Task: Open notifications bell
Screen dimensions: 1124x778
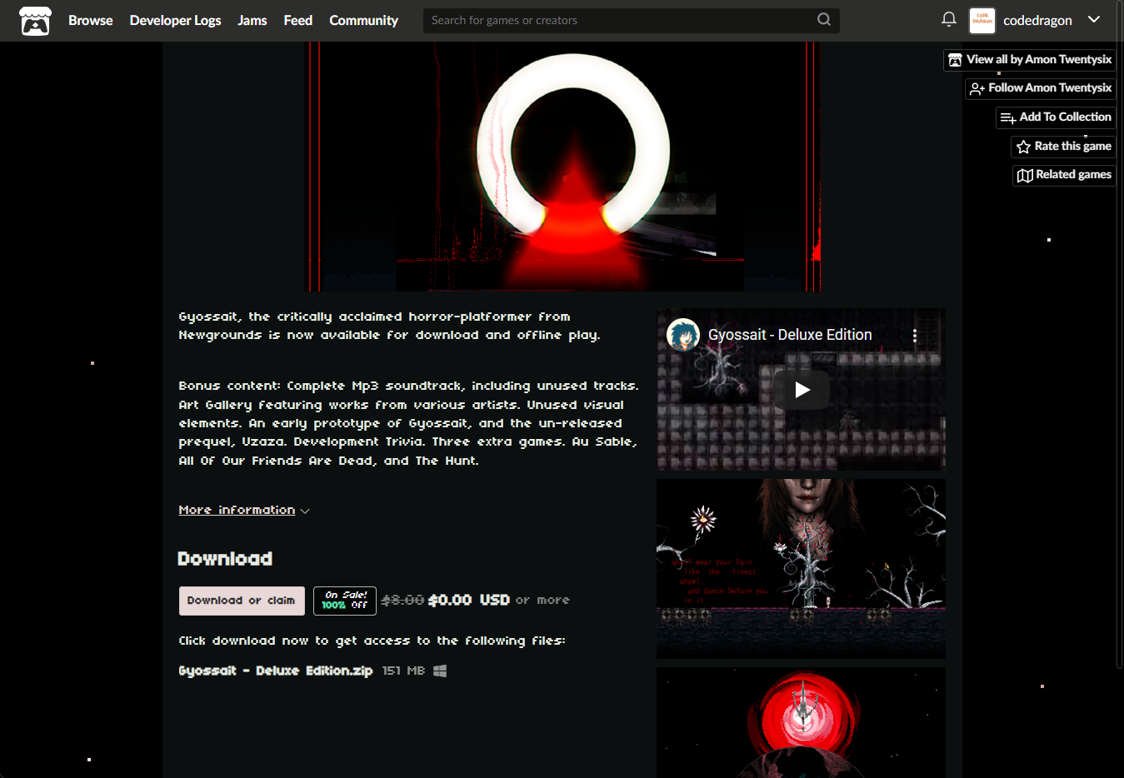Action: point(948,19)
